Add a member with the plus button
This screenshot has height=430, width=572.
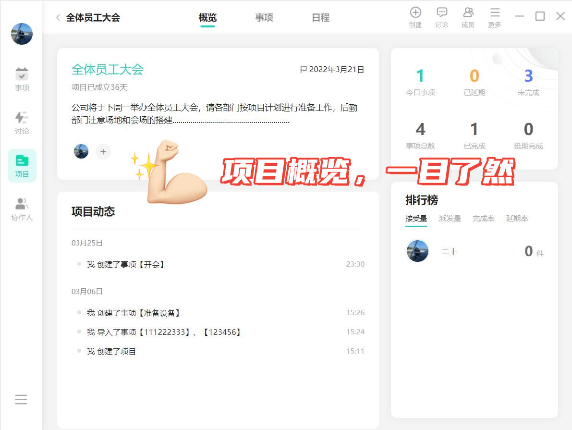click(x=103, y=151)
